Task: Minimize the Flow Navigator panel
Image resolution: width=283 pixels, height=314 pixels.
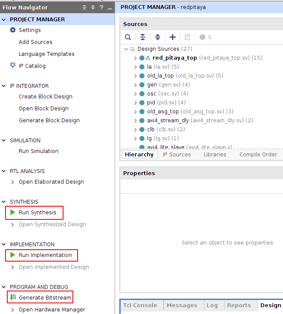Action: point(110,9)
